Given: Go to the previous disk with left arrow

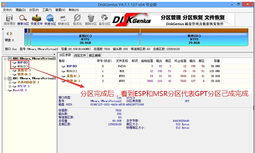Looking at the screenshot, I should tap(8, 34).
